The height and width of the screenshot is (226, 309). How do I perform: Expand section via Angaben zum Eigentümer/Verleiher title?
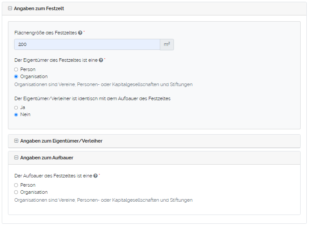(61, 141)
